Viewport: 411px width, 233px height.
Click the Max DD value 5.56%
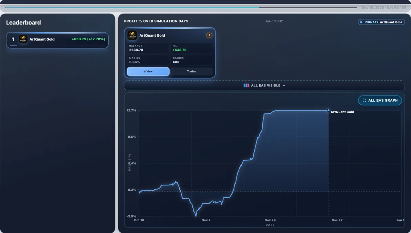pos(134,62)
